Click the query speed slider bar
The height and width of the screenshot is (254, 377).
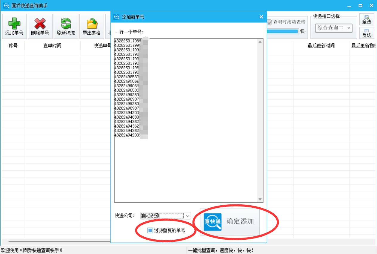282,31
